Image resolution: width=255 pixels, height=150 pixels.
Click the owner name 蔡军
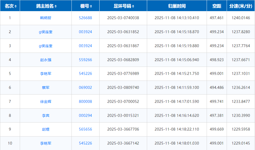tap(46, 88)
